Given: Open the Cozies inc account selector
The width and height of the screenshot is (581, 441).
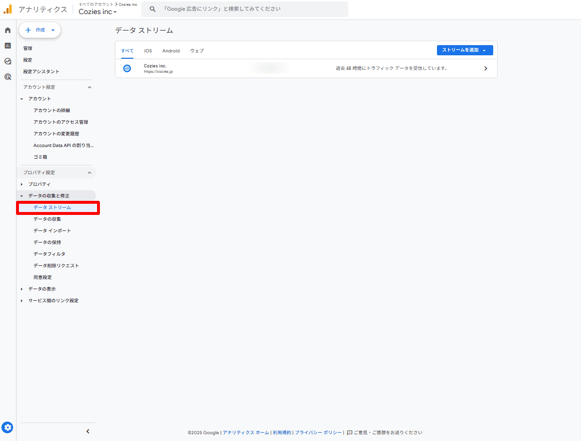Looking at the screenshot, I should (x=97, y=12).
